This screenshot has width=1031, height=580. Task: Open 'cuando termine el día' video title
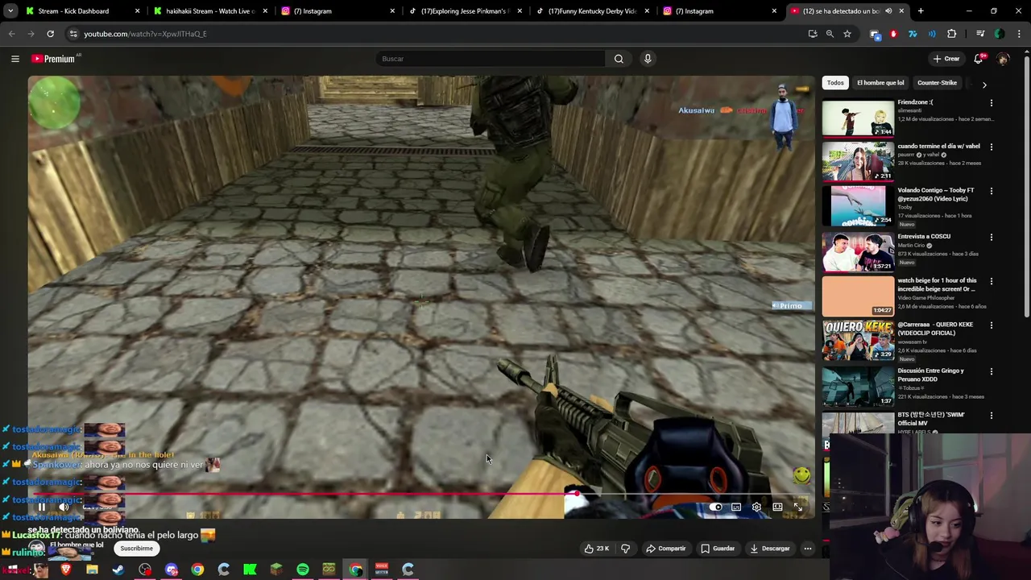938,147
